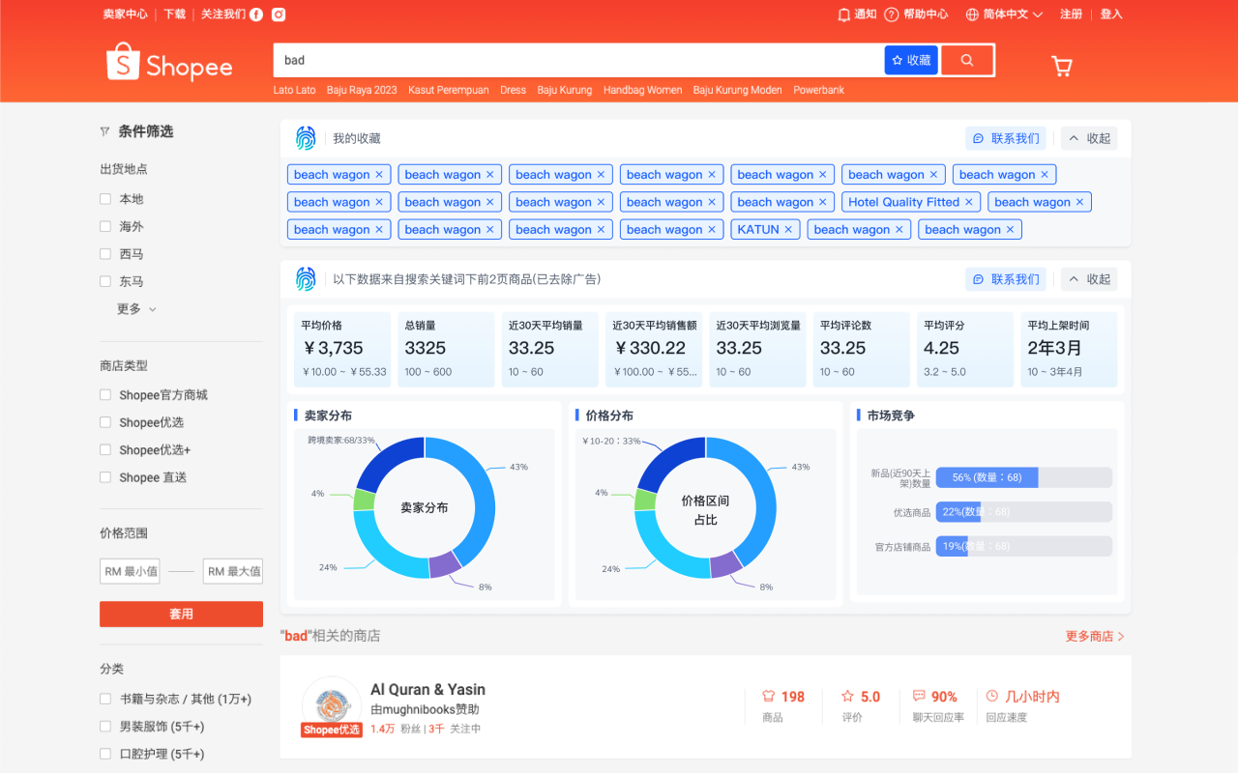1238x773 pixels.
Task: Click the blue 收藏 button in search bar
Action: (x=911, y=60)
